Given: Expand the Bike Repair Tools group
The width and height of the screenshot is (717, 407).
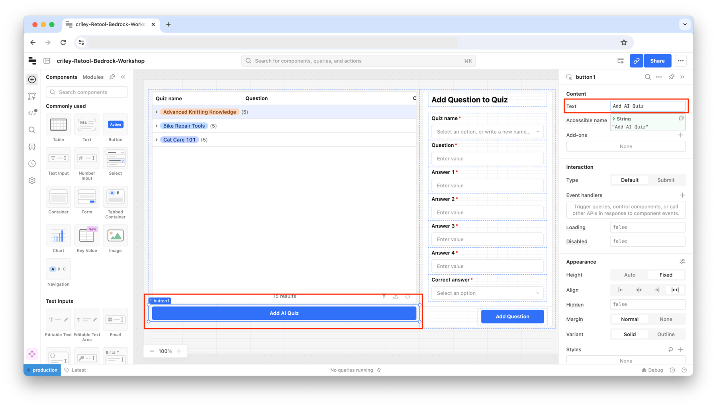Looking at the screenshot, I should [157, 126].
